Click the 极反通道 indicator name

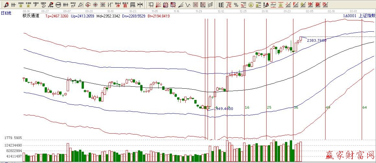[31, 16]
